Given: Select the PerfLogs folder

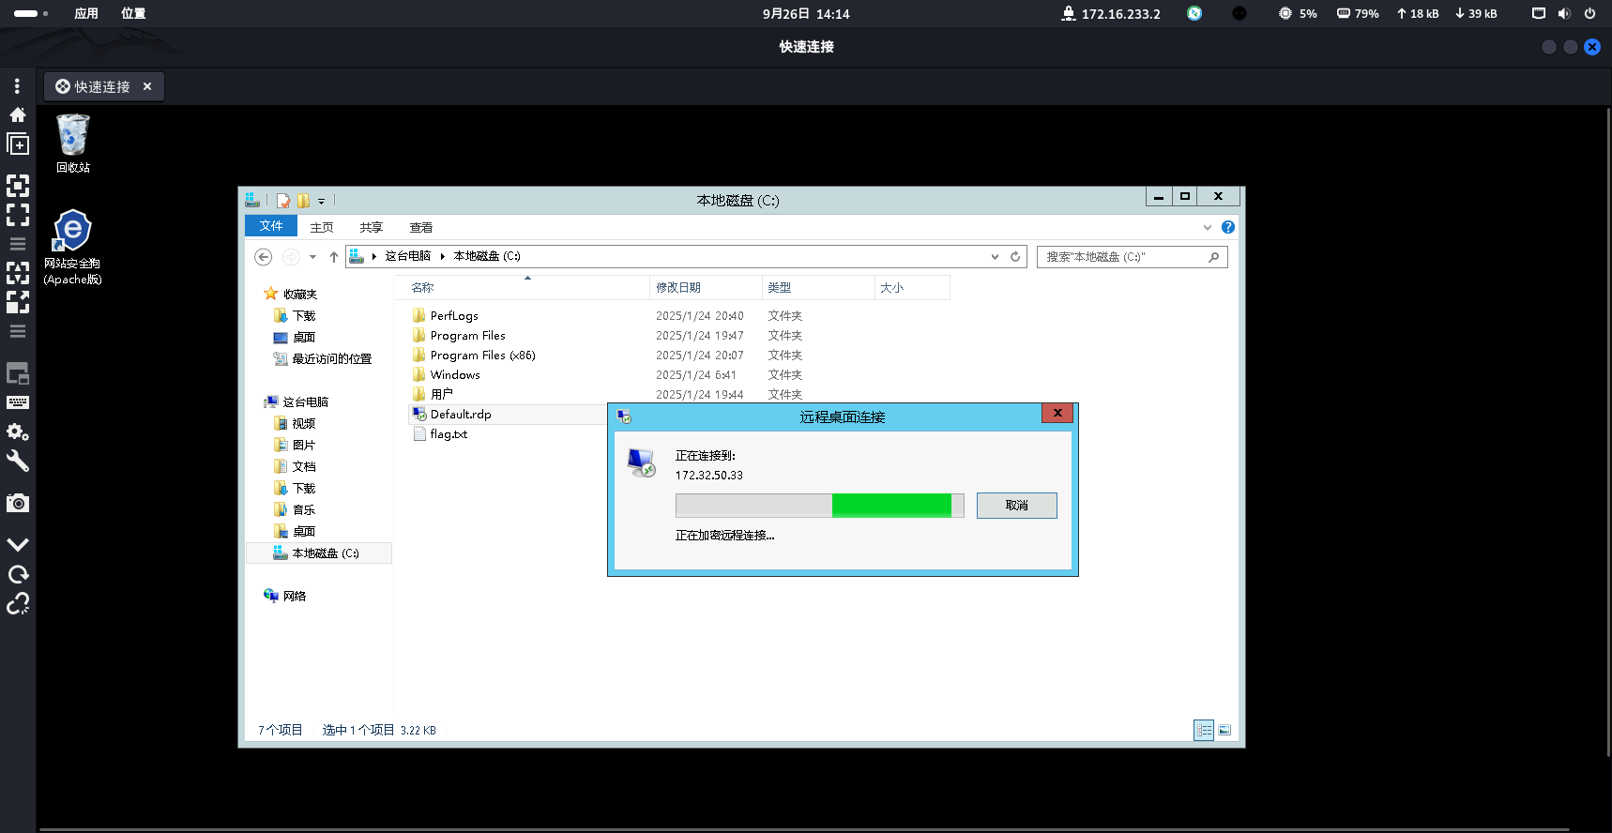Looking at the screenshot, I should coord(454,315).
